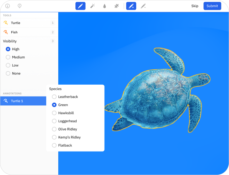Click the ANNOTATIONS section label
The height and width of the screenshot is (175, 229).
tap(12, 93)
